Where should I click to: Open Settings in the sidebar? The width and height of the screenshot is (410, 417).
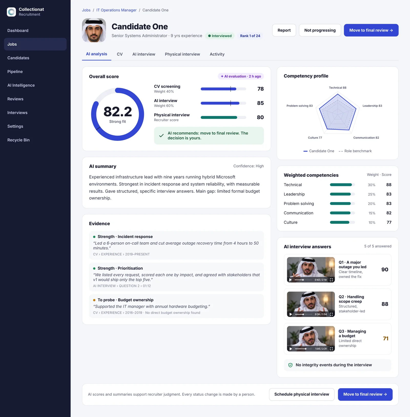pos(35,126)
